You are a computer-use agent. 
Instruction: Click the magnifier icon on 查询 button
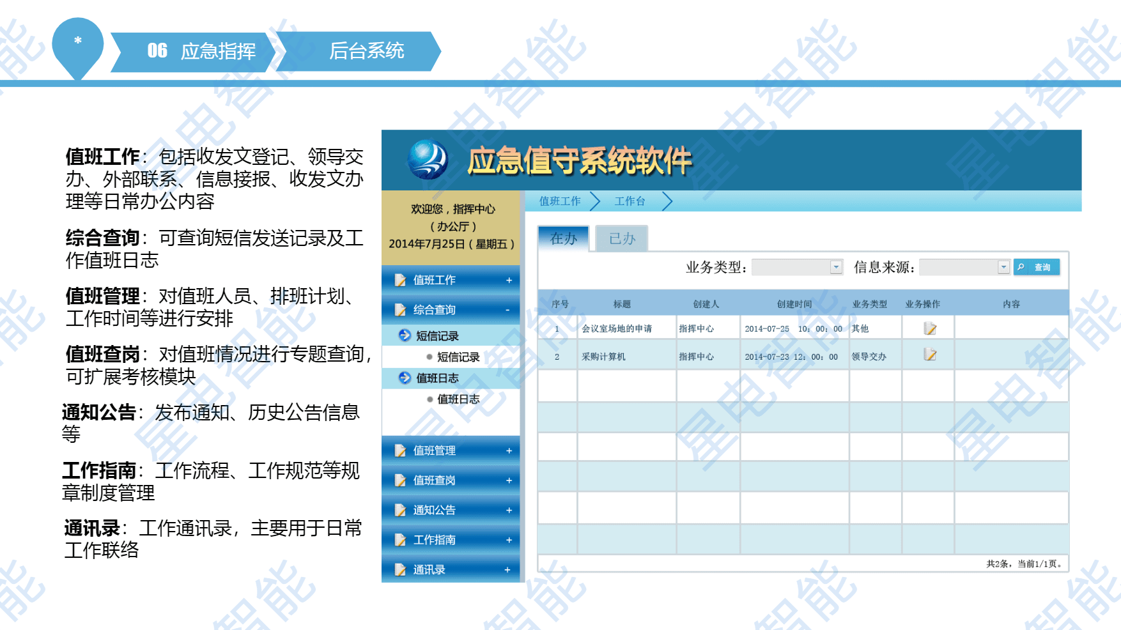click(x=1021, y=267)
